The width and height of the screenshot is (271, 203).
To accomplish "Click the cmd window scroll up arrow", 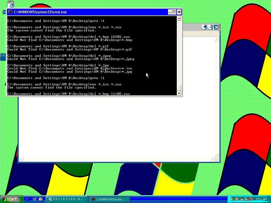I will coord(179,18).
